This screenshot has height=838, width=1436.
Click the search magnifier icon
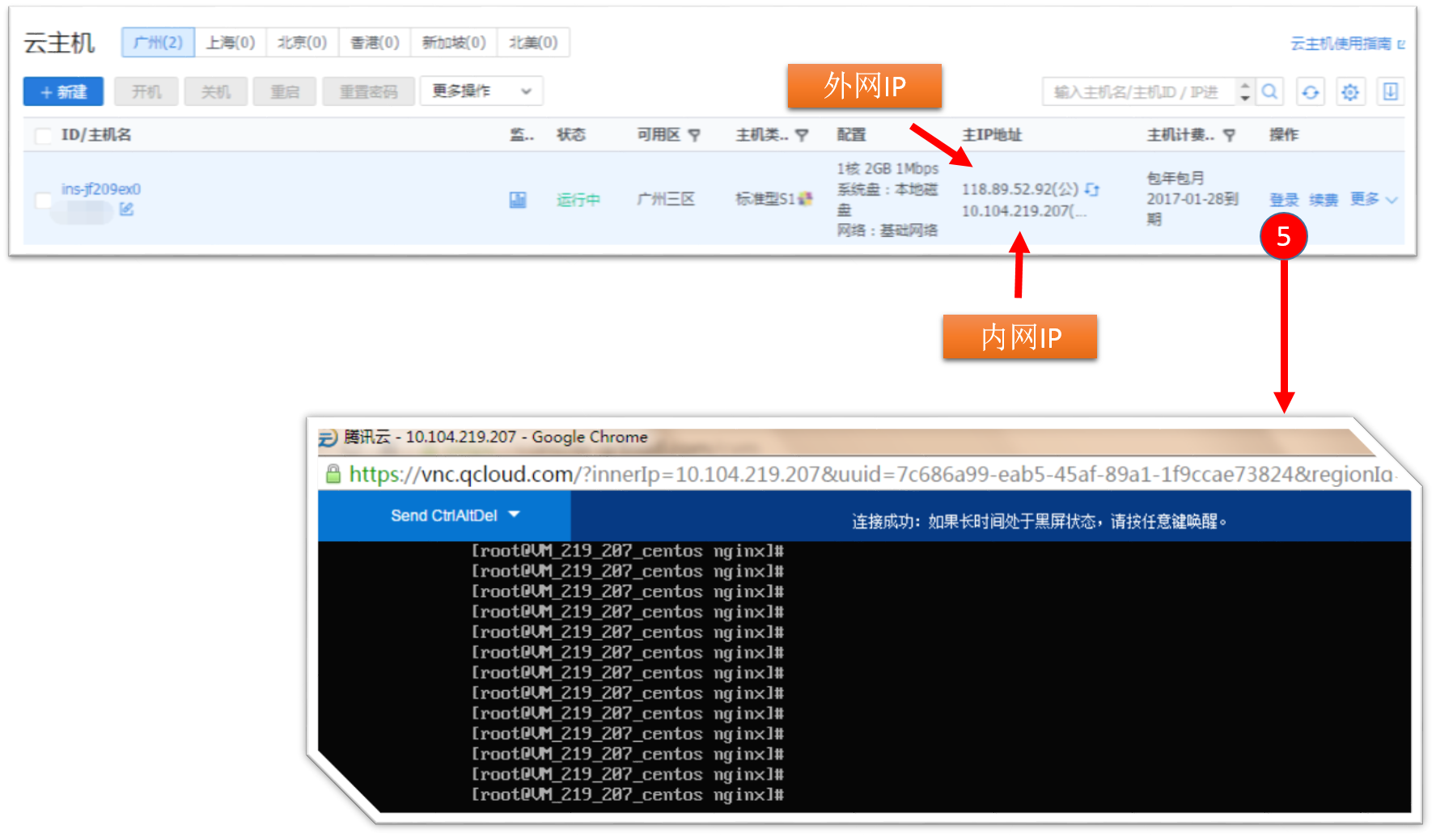pos(1269,92)
